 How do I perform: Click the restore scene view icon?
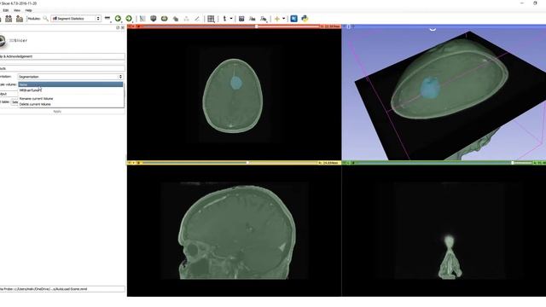point(264,19)
